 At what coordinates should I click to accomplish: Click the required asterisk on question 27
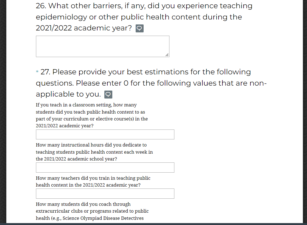pyautogui.click(x=37, y=72)
